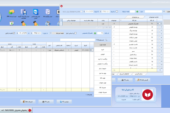Switch to the 'خلاصه موجودی' tab
This screenshot has width=170, height=113.
click(x=154, y=17)
